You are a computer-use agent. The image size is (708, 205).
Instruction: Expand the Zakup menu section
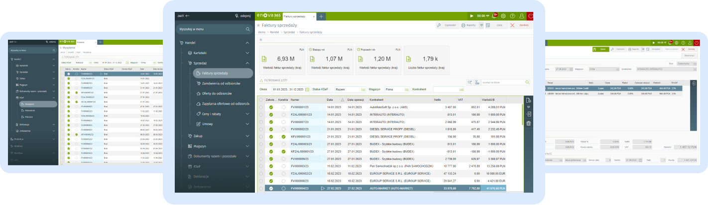247,136
